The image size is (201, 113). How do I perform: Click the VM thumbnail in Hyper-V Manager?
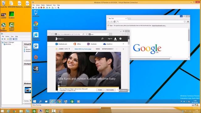28,90
